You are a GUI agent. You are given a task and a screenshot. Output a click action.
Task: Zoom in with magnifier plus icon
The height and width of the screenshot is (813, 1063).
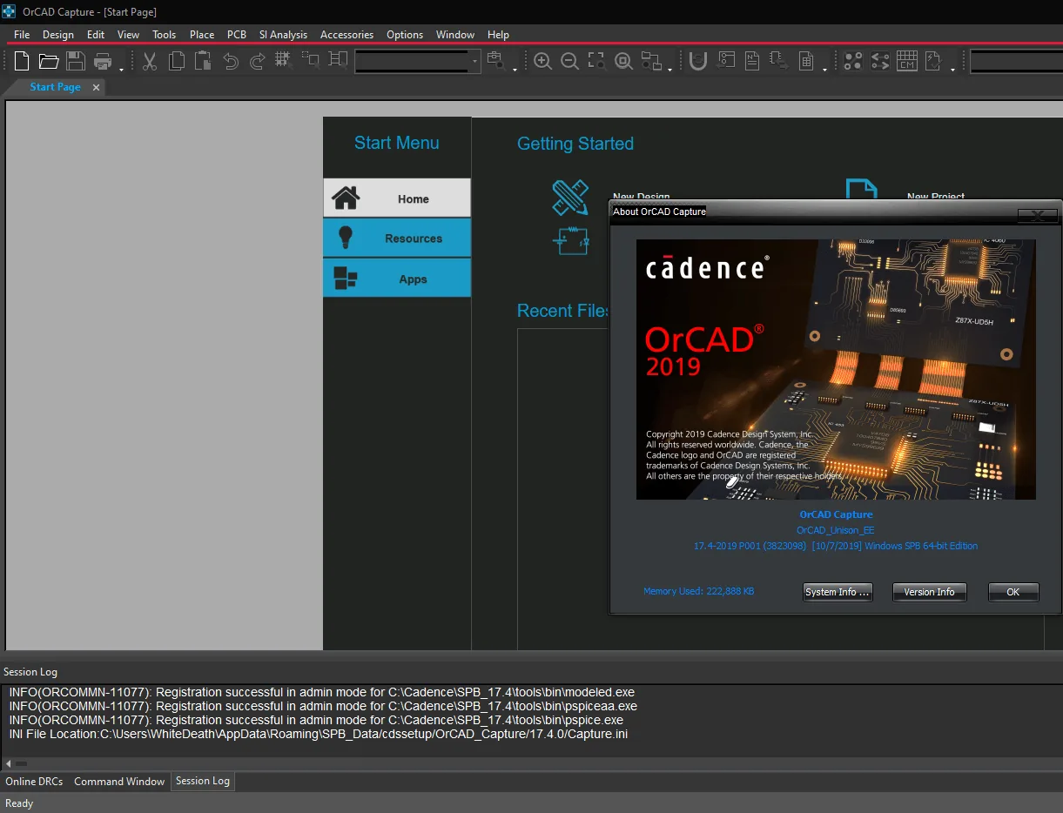[543, 61]
